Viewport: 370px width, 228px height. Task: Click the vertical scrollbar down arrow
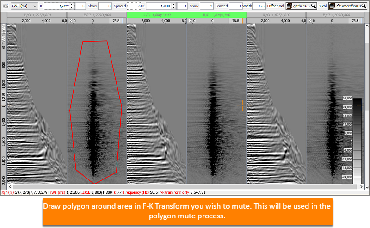point(367,187)
